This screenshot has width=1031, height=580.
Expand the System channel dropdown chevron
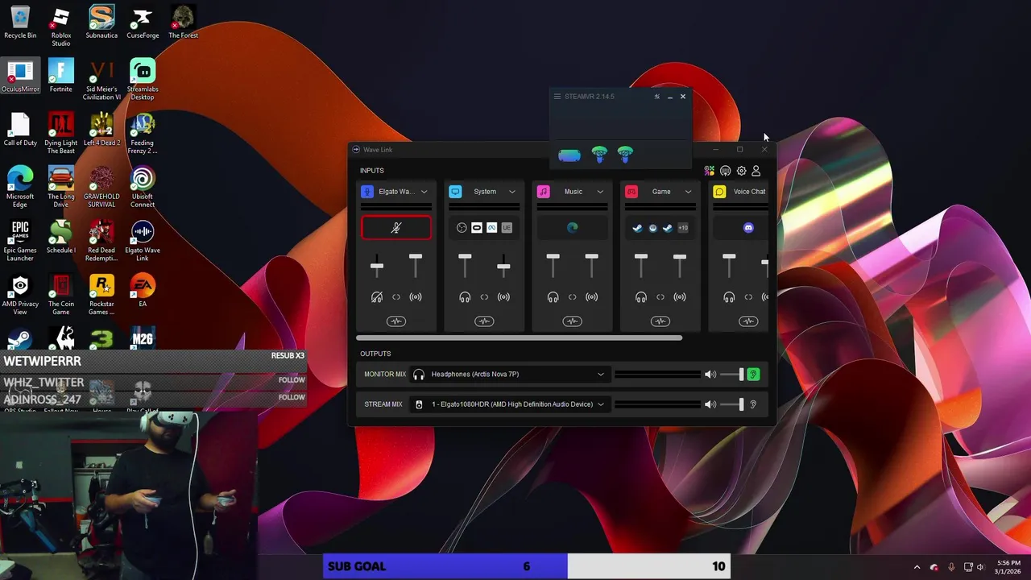[x=512, y=192]
